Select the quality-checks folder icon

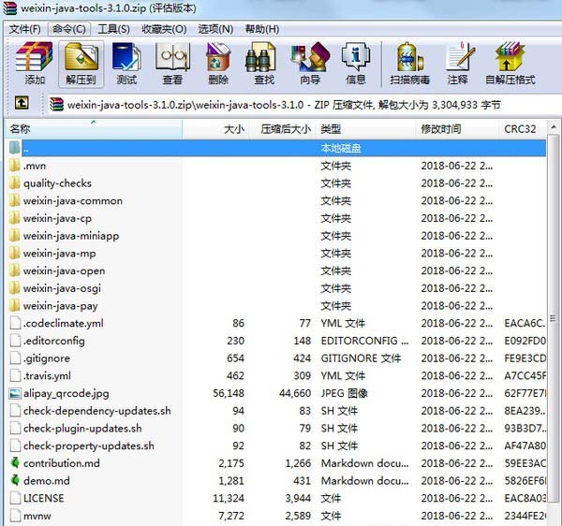click(x=15, y=183)
